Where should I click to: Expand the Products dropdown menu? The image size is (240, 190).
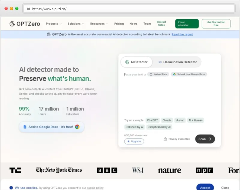[54, 24]
